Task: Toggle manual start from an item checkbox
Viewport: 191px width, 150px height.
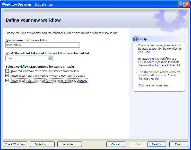Action: point(7,71)
